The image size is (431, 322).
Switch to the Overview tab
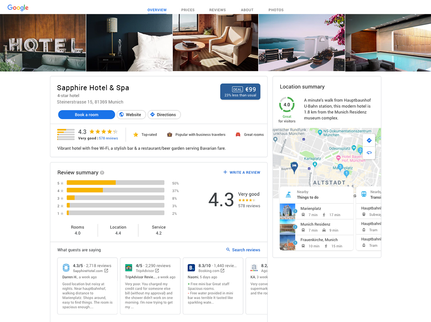157,10
